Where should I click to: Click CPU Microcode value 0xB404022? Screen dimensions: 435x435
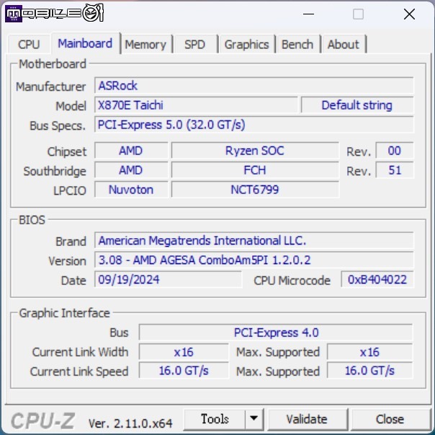(x=377, y=279)
